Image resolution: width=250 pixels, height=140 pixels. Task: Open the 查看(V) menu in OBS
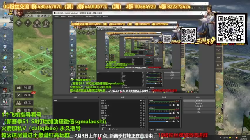coord(70,17)
